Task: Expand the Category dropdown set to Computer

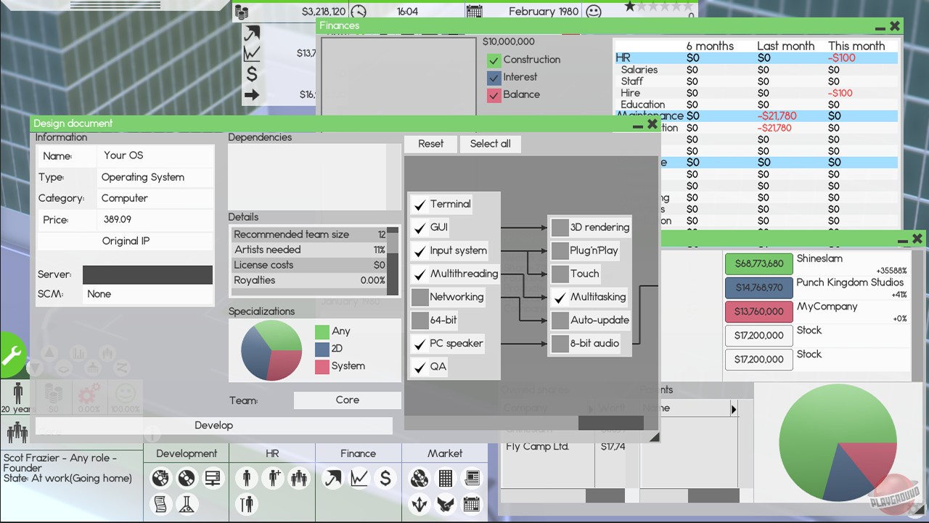Action: (155, 198)
